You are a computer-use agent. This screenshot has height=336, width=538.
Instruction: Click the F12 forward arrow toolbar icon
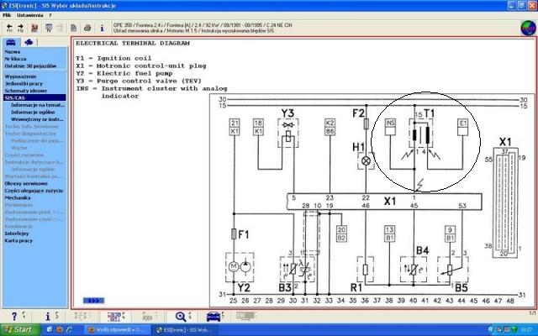point(22,27)
